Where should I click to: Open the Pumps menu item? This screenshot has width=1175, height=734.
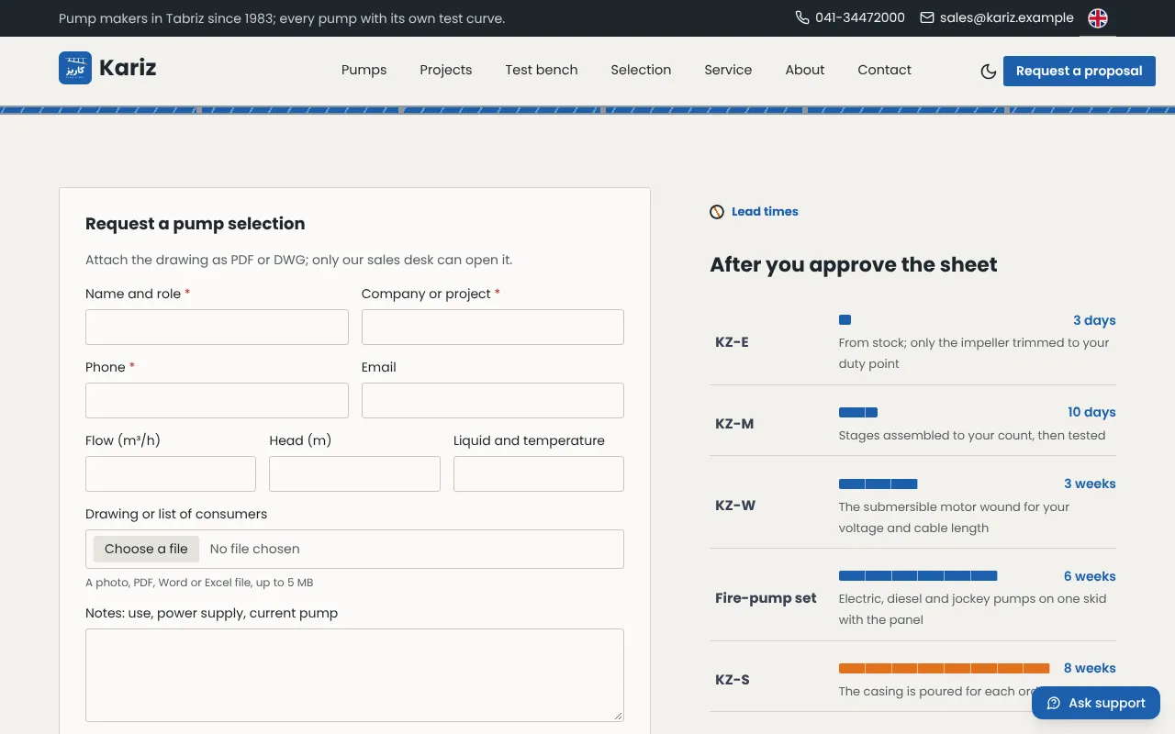click(x=364, y=70)
